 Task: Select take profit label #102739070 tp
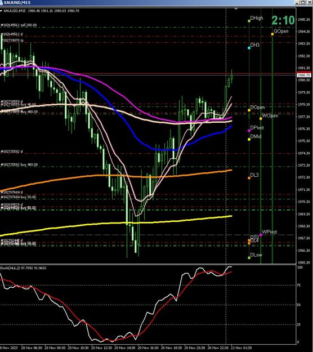point(12,41)
